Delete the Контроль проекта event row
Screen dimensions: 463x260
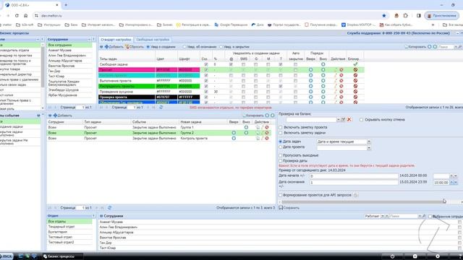(267, 138)
